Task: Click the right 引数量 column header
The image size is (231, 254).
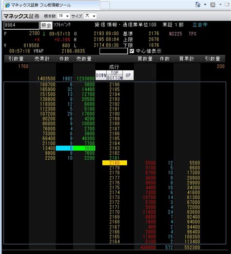Action: pyautogui.click(x=212, y=59)
